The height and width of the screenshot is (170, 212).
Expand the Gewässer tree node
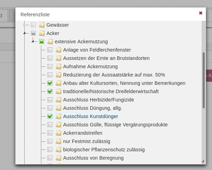(24, 25)
